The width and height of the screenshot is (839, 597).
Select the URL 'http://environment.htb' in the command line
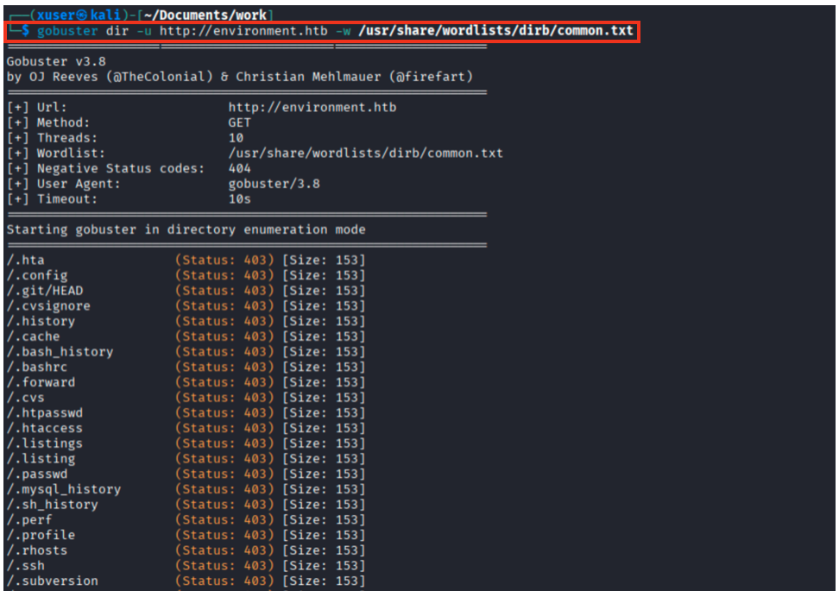point(243,31)
